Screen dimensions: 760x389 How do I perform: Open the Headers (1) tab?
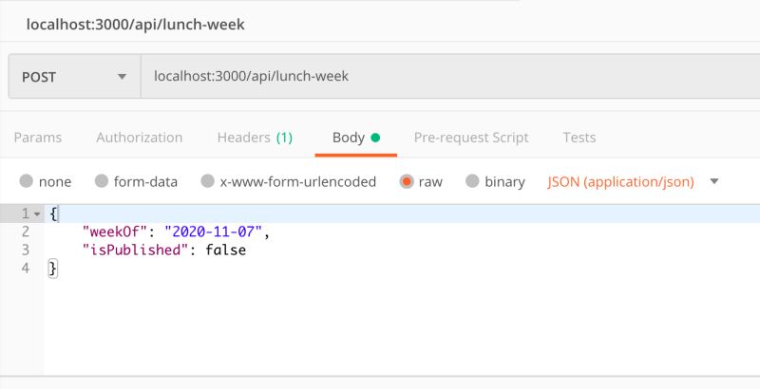click(255, 138)
